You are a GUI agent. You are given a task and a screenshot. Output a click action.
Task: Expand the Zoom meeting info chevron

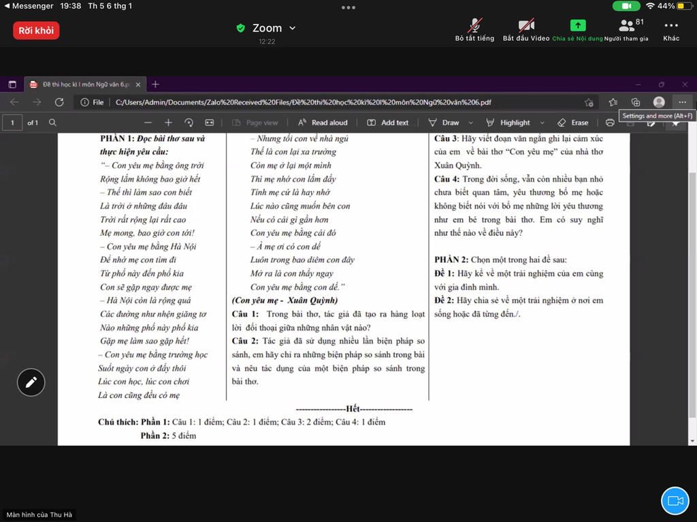click(x=293, y=28)
